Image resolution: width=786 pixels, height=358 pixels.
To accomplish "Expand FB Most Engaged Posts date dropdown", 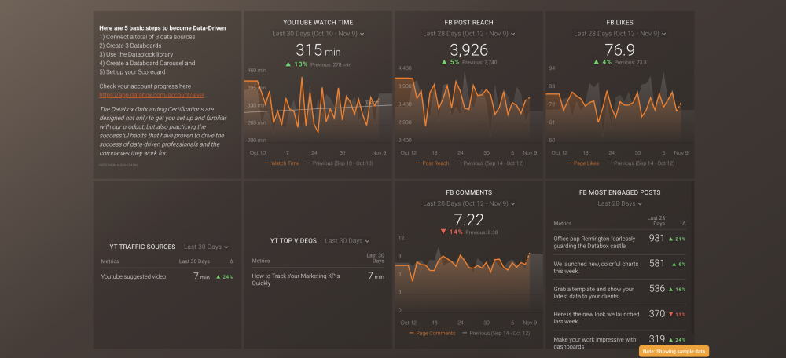I will [x=619, y=203].
